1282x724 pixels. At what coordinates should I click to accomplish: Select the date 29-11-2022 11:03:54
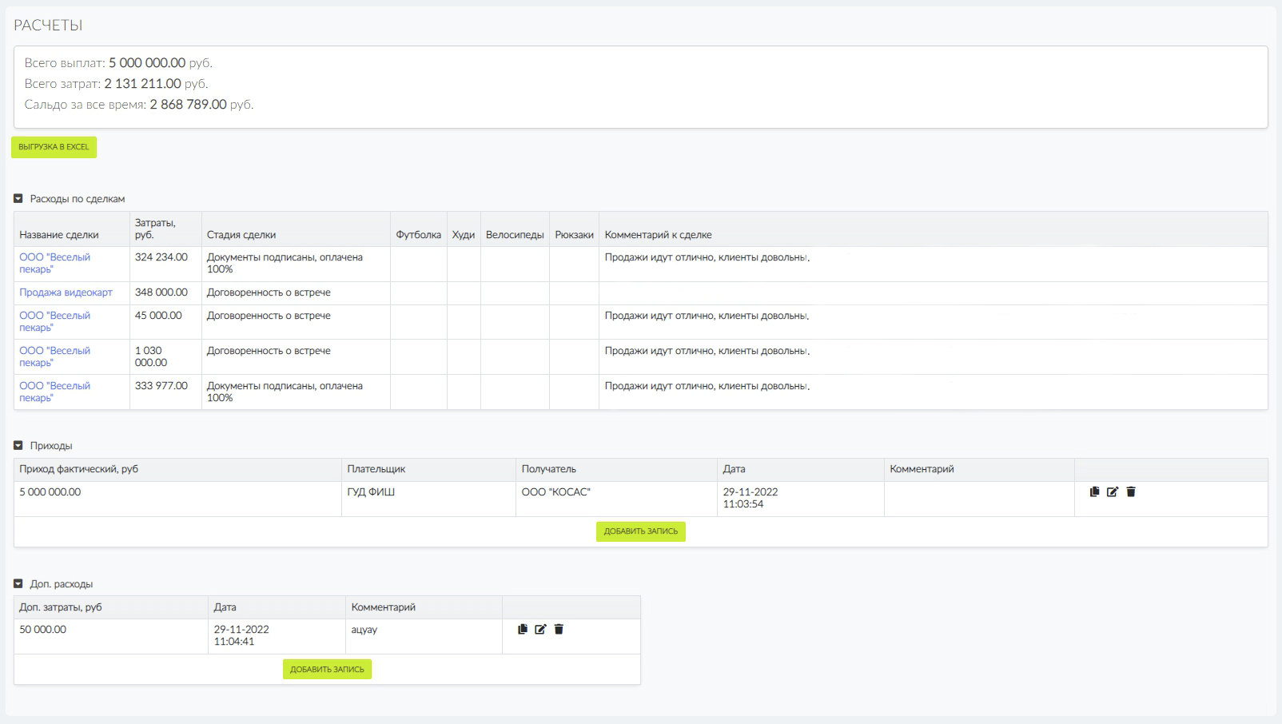coord(801,499)
